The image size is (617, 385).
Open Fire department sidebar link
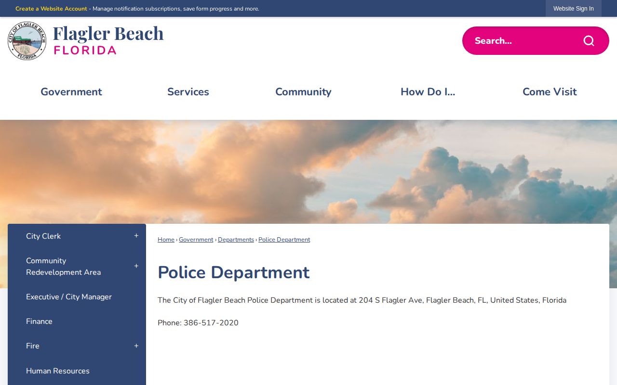[x=33, y=346]
